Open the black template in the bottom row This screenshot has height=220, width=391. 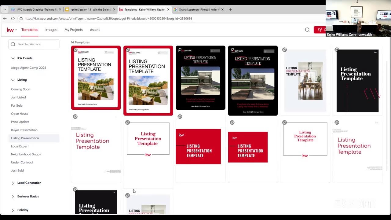click(96, 200)
